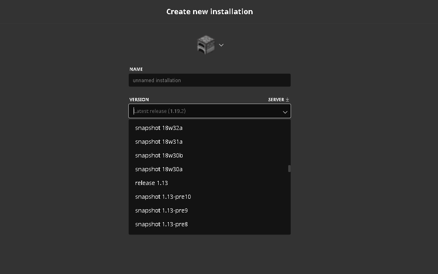The height and width of the screenshot is (274, 438).
Task: Choose snapshot 1.13-pre8 version
Action: click(x=161, y=224)
